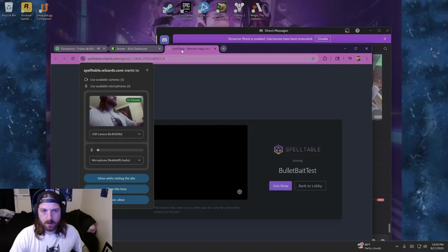Select the SpellTable browser tab

(x=191, y=49)
